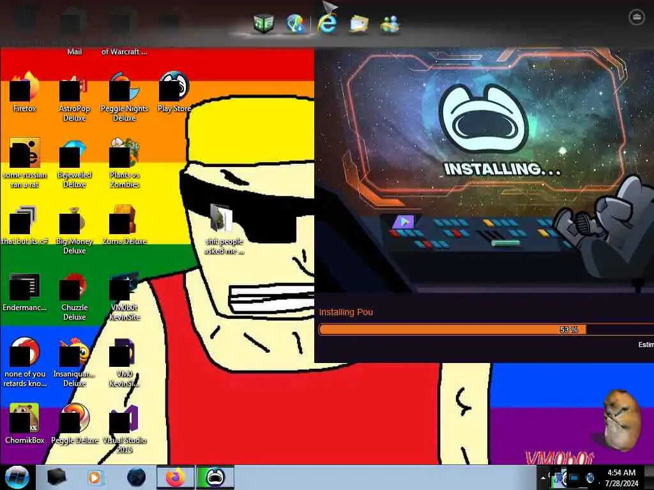Open Windows Mail envelope in top dock
The height and width of the screenshot is (490, 654).
[x=359, y=24]
